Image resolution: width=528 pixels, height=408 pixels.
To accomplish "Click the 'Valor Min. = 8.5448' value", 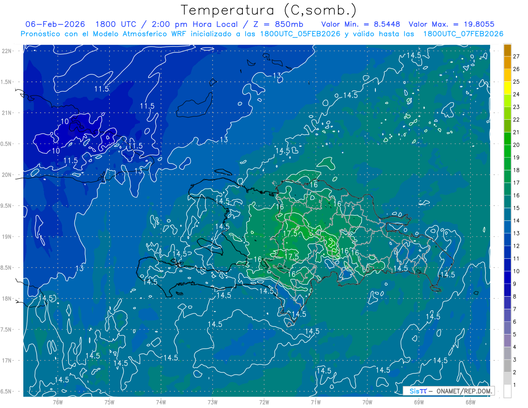I will click(x=360, y=24).
